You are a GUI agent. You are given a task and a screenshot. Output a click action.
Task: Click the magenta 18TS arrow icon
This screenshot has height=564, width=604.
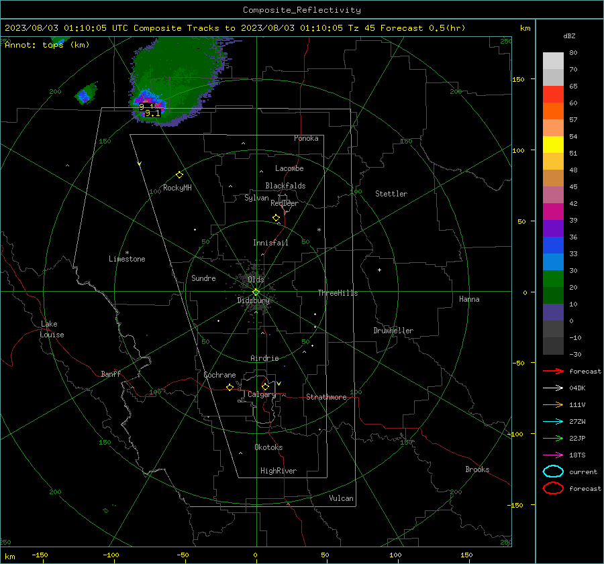[x=553, y=455]
